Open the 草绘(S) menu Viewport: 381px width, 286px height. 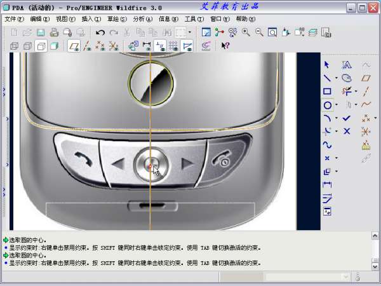117,19
